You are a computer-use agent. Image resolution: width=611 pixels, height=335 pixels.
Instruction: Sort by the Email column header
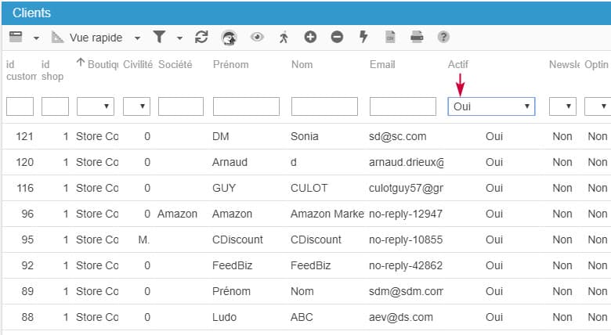(x=382, y=64)
